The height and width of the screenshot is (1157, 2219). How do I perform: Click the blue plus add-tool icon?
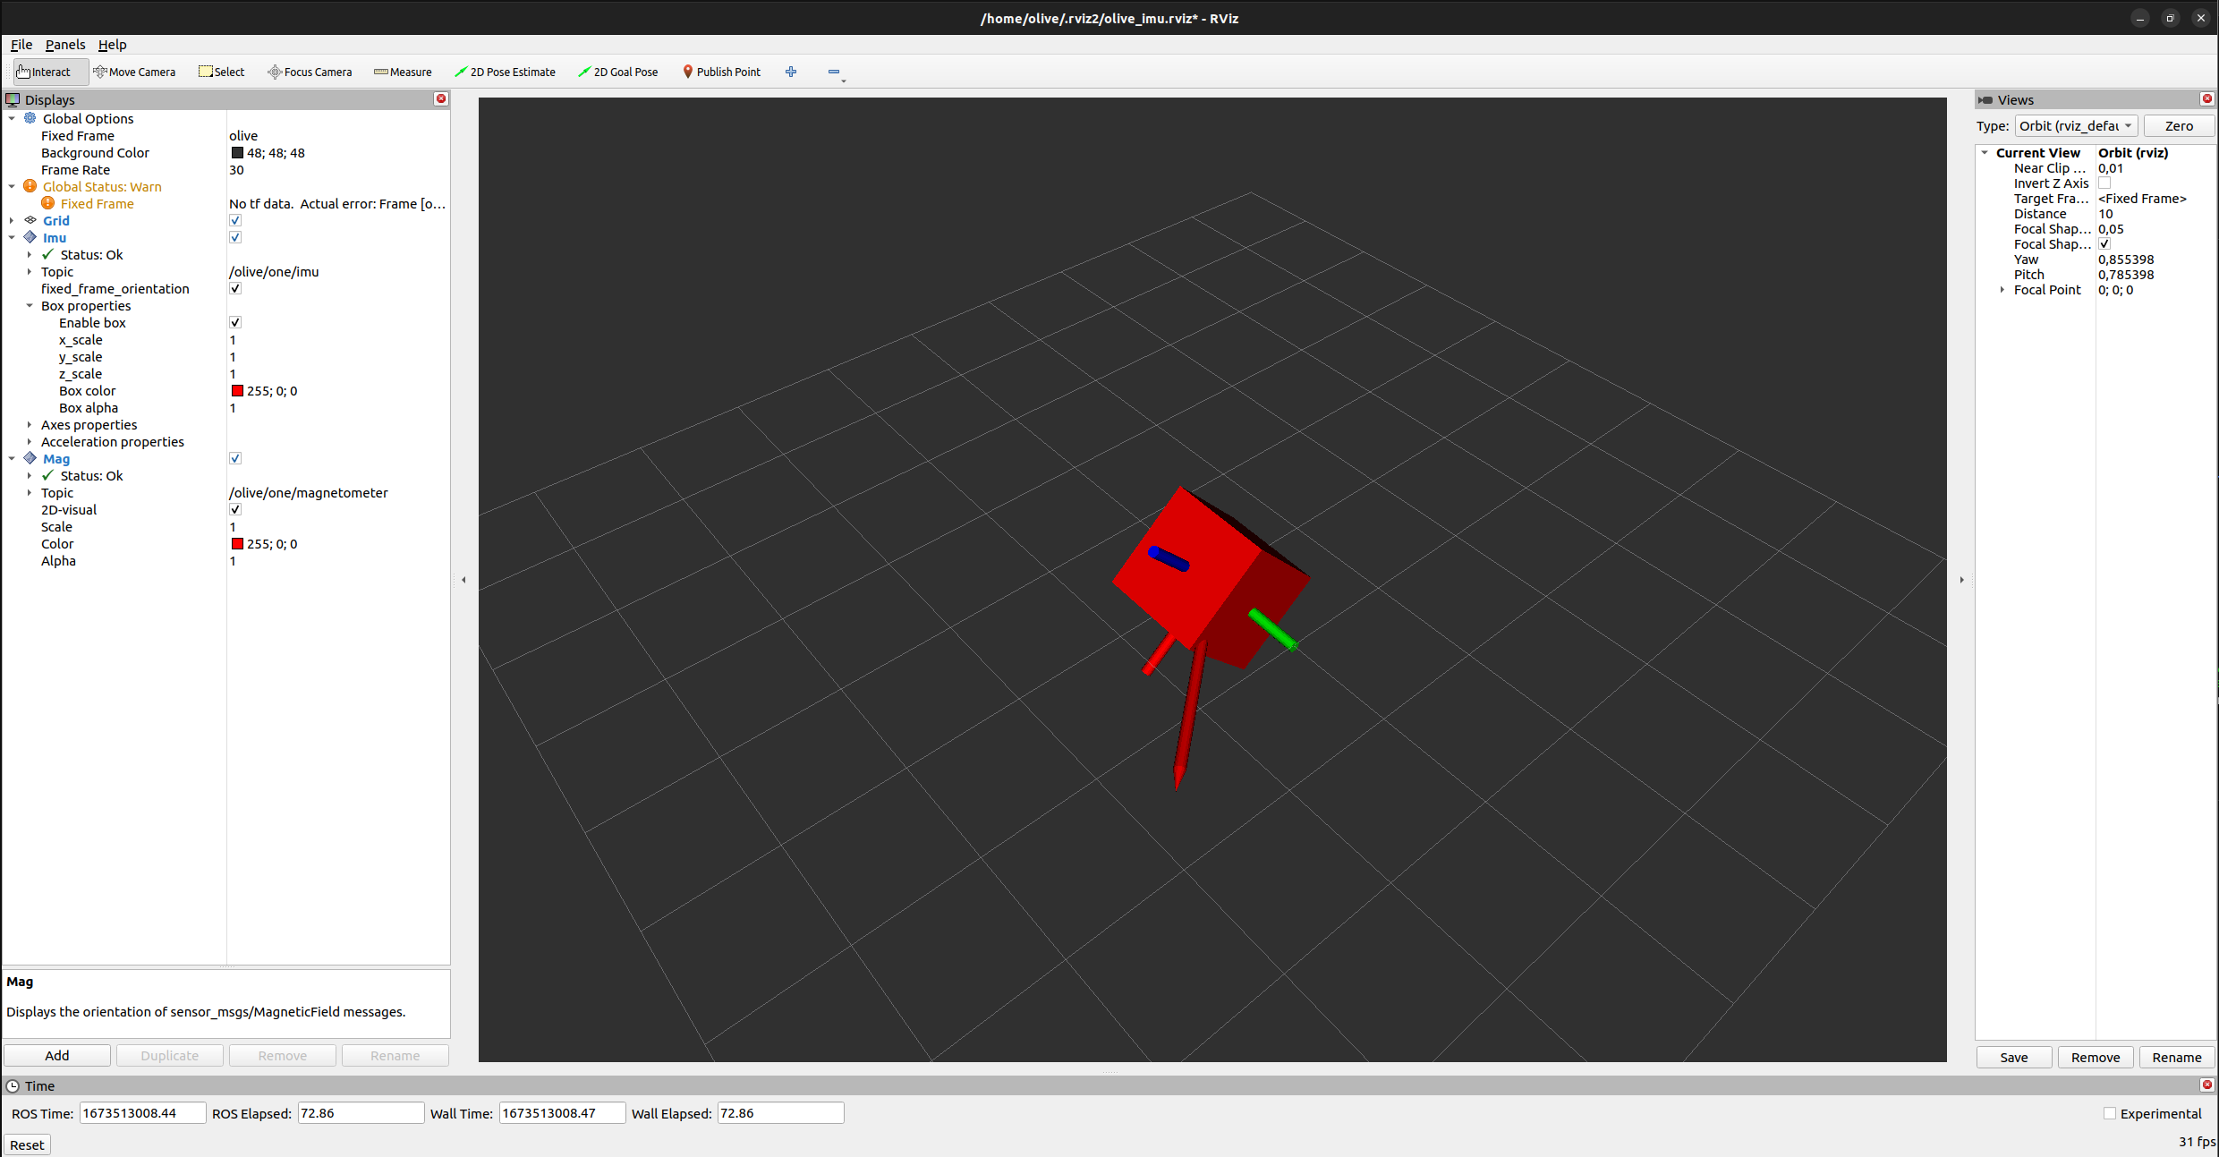point(791,72)
